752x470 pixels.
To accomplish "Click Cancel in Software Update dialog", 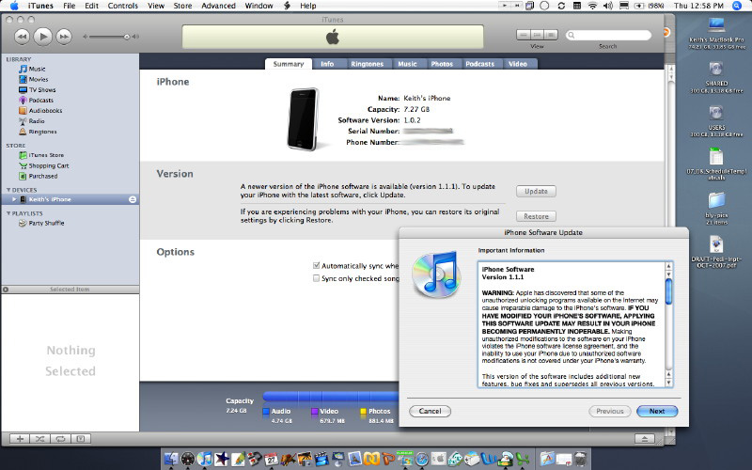I will [431, 411].
